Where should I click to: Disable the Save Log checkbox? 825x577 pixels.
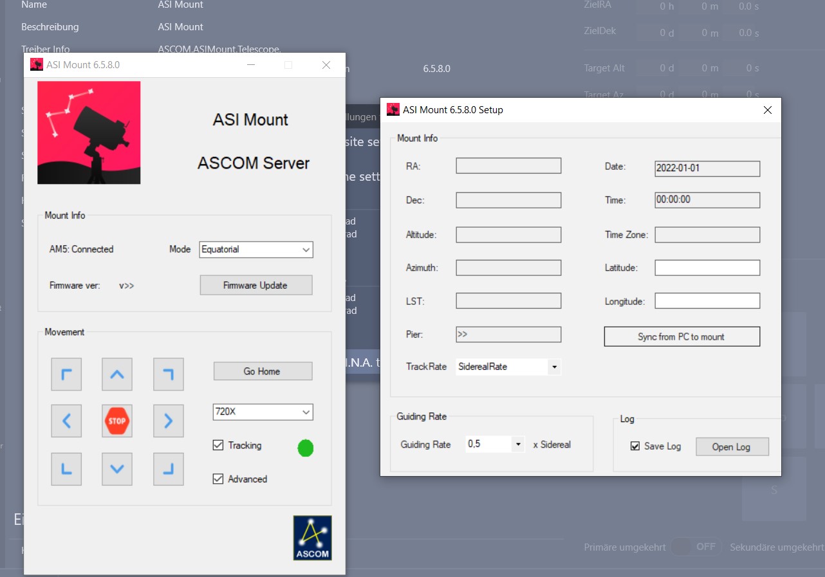tap(635, 446)
